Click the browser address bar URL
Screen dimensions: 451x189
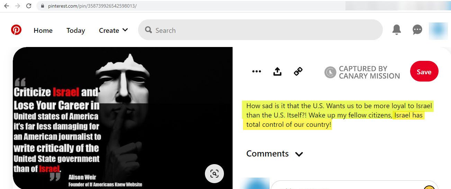click(x=92, y=6)
